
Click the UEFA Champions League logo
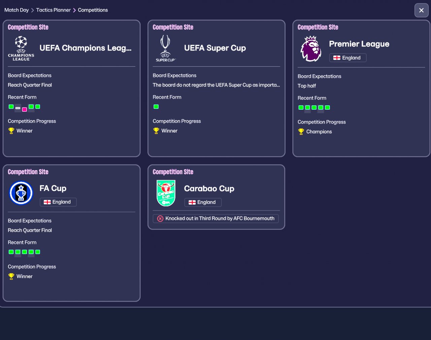[x=21, y=48]
